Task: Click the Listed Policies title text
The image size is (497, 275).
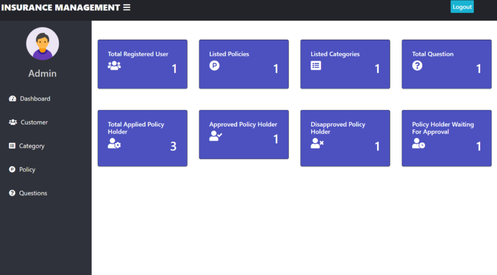Action: (229, 54)
